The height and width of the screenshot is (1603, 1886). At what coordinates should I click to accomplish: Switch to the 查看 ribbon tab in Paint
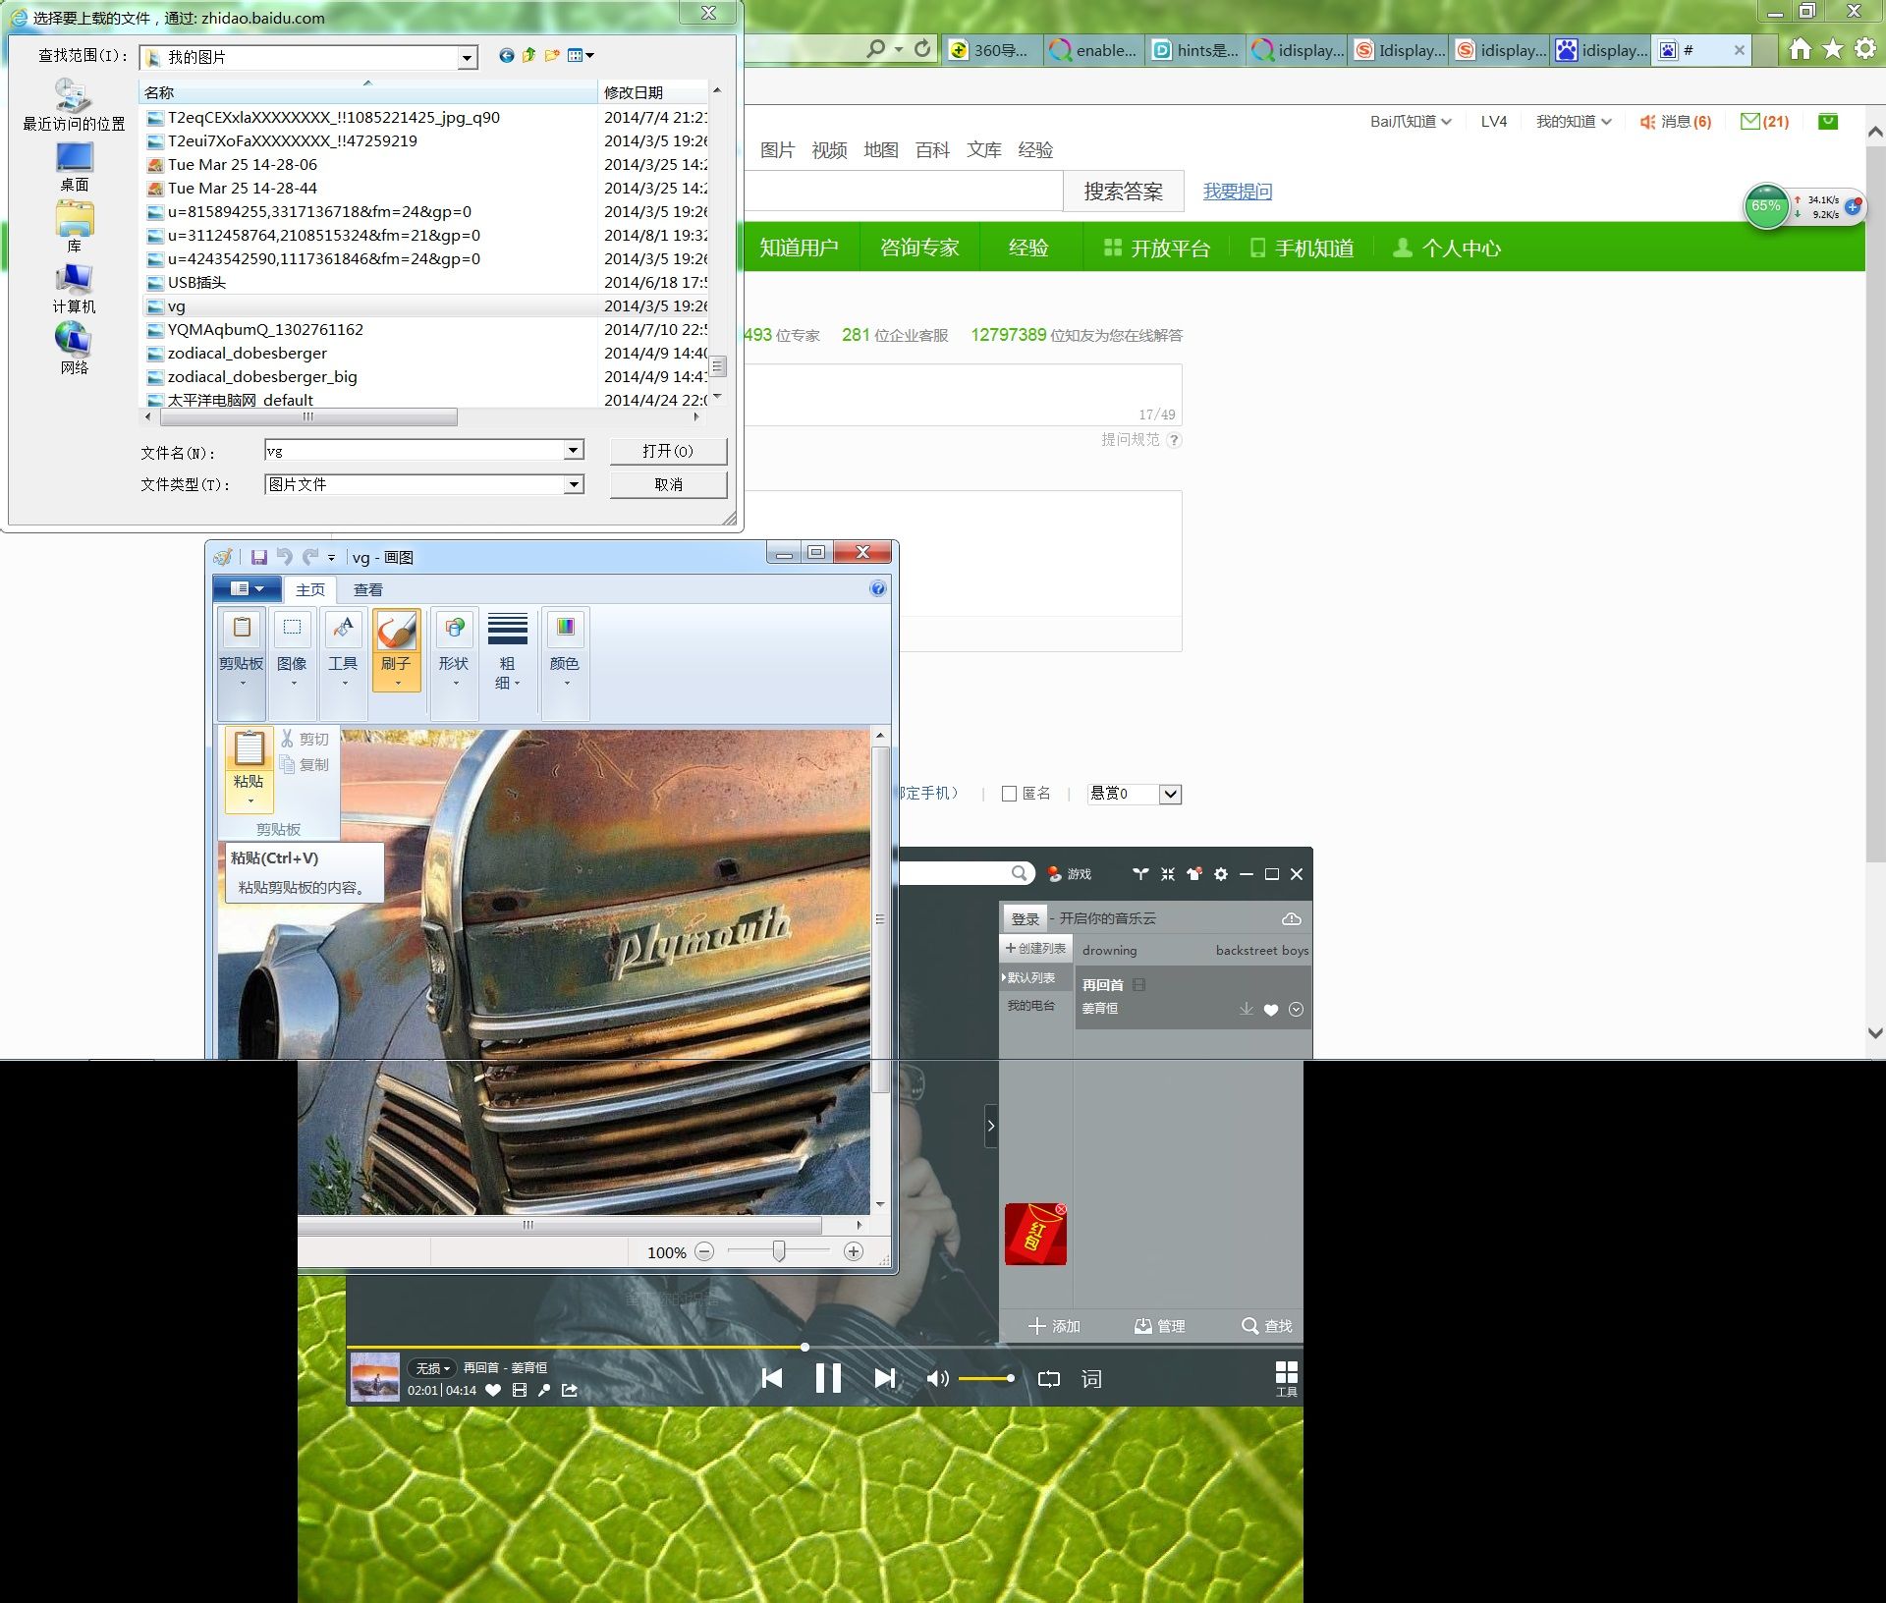pos(368,589)
